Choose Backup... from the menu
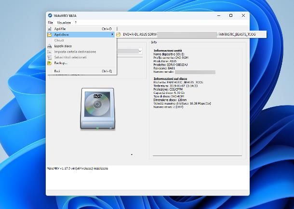Screen dimensions: 294x209 81,63
